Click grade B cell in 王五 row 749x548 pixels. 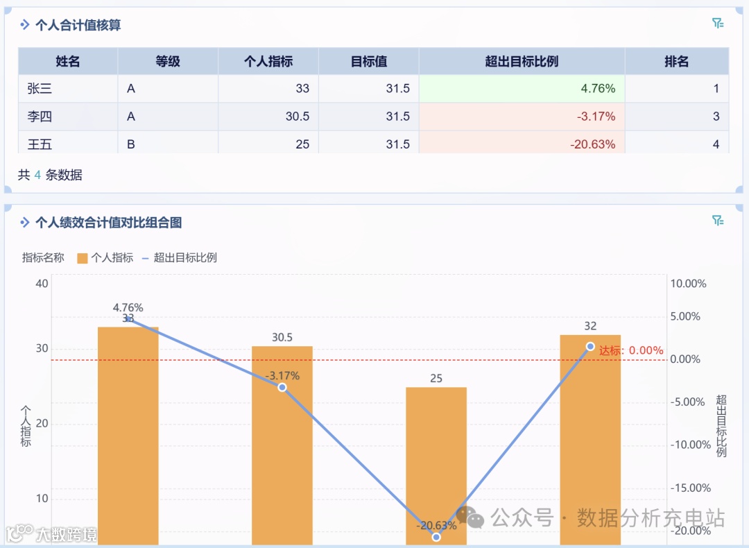[168, 142]
